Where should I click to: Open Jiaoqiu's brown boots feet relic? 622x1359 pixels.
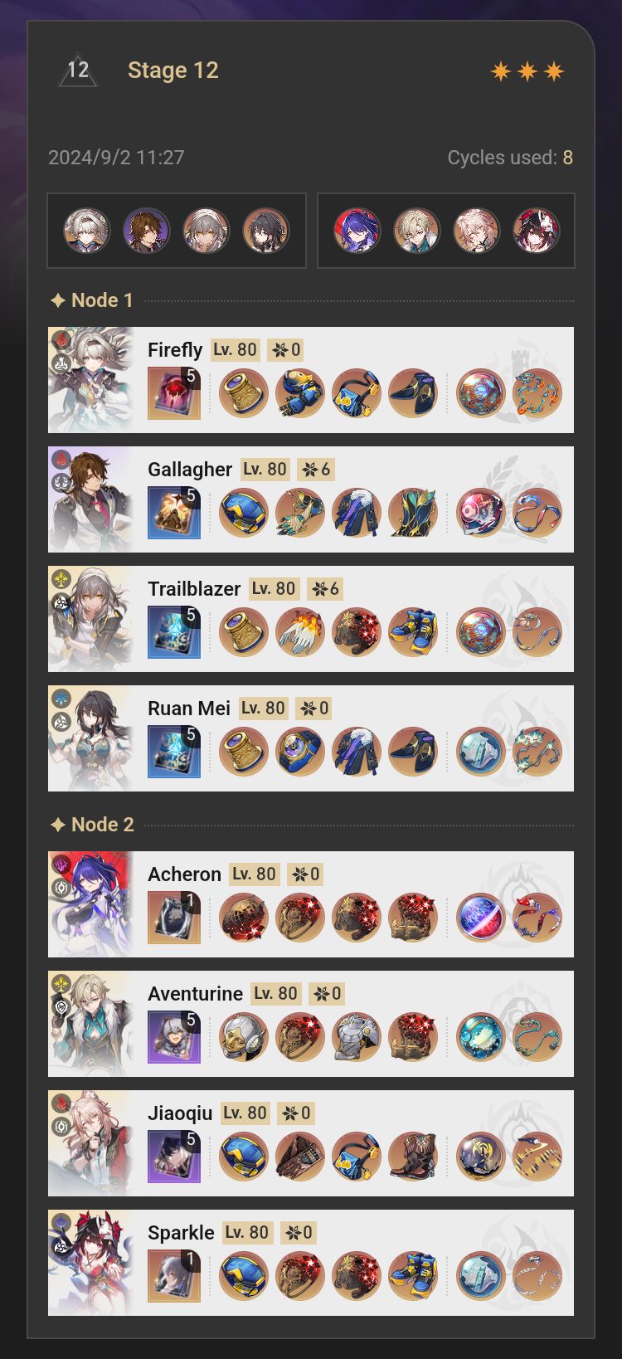(413, 1157)
